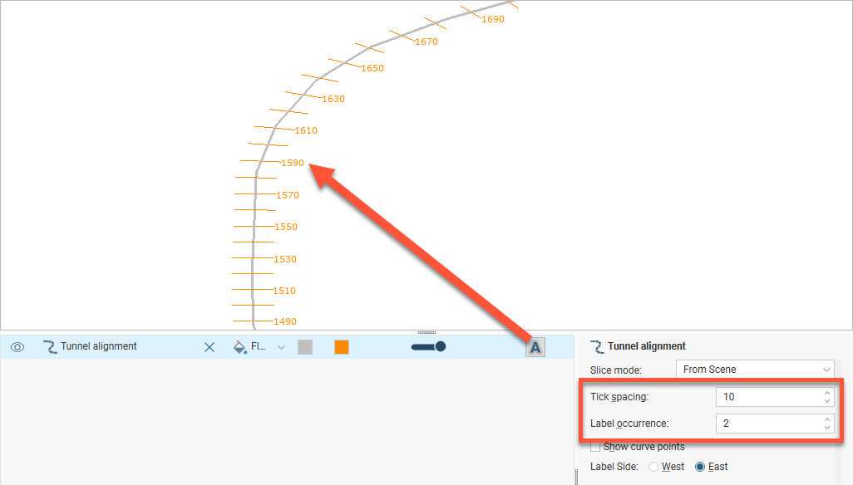Select East label side
The width and height of the screenshot is (853, 485).
coord(700,467)
